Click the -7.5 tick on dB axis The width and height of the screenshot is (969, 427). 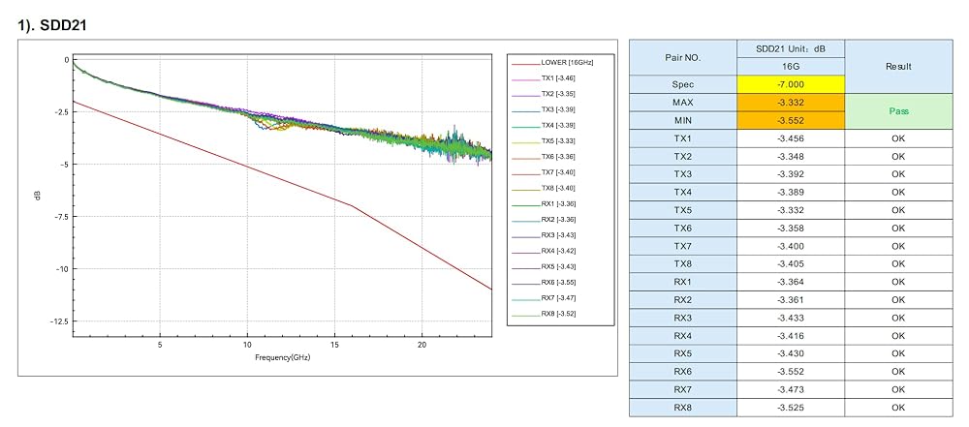coord(62,216)
